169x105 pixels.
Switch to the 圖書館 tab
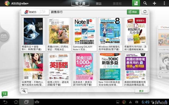click(117, 3)
